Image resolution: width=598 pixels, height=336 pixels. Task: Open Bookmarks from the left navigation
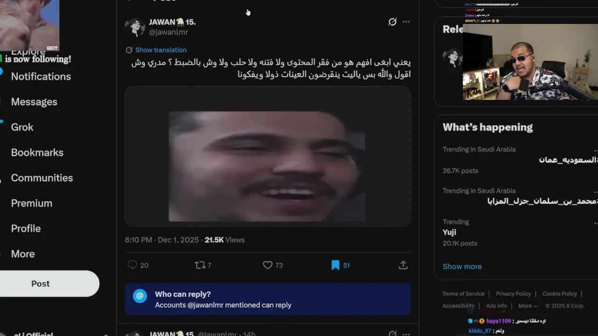37,153
